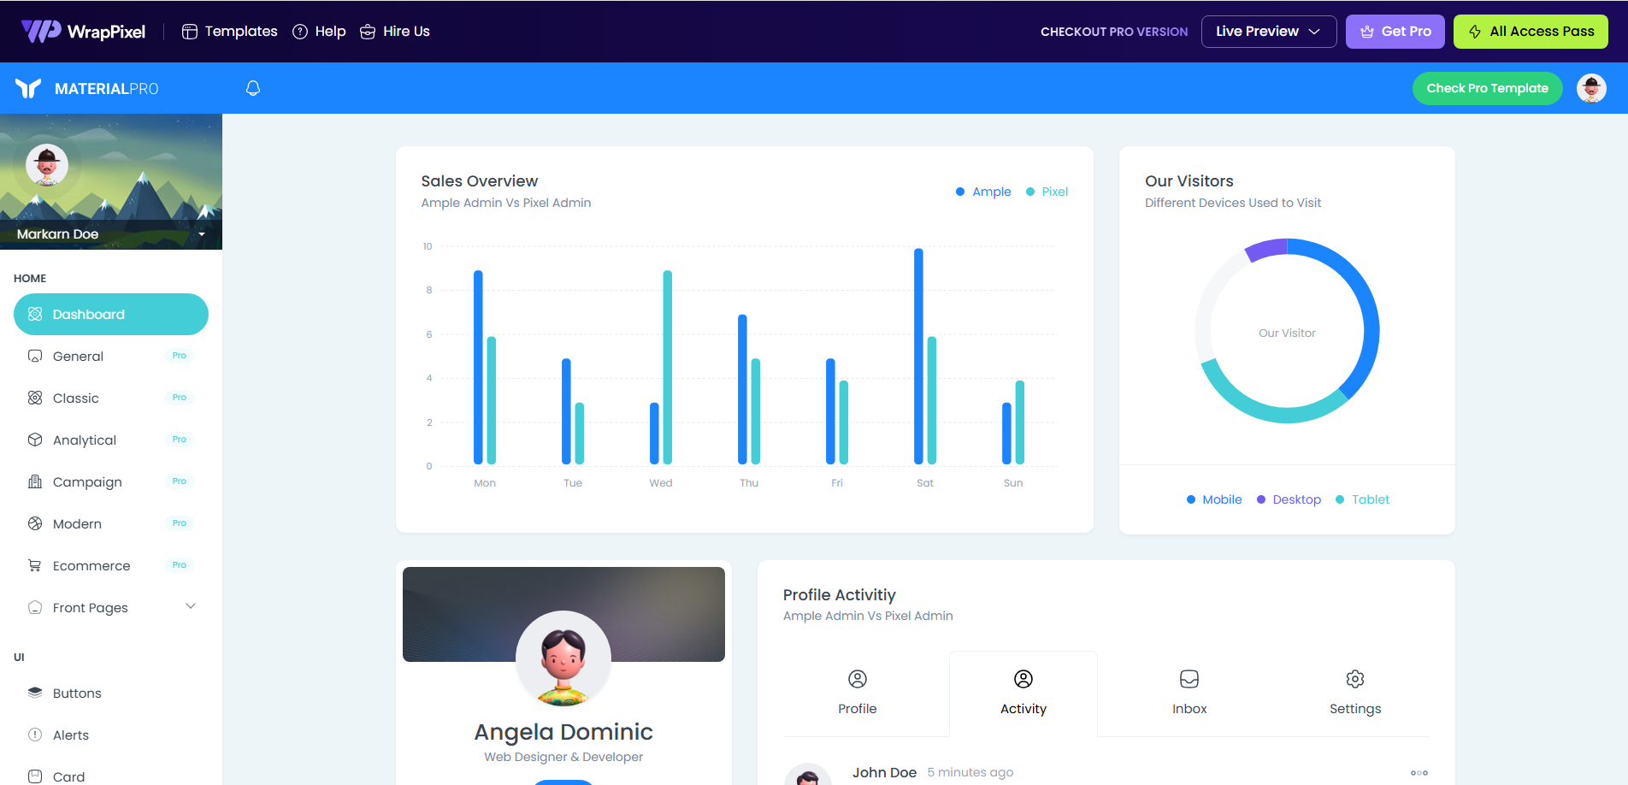
Task: Click the Hire Us briefcase icon
Action: pos(368,32)
